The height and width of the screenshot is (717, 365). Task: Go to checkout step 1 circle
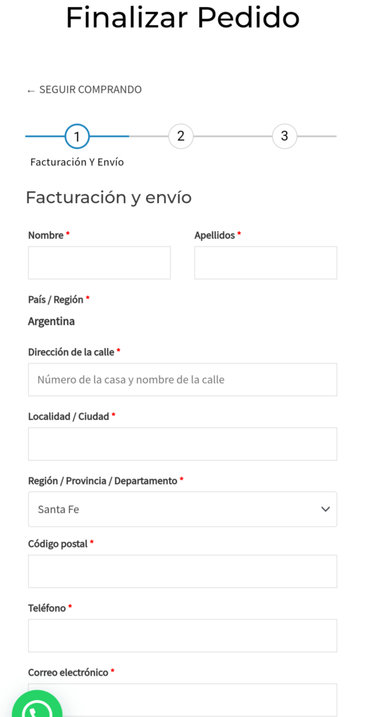pyautogui.click(x=77, y=137)
